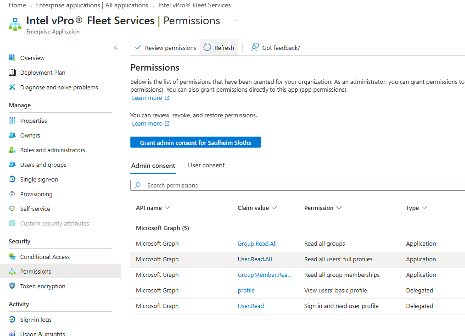
Task: Click the Home breadcrumb link
Action: pyautogui.click(x=17, y=6)
